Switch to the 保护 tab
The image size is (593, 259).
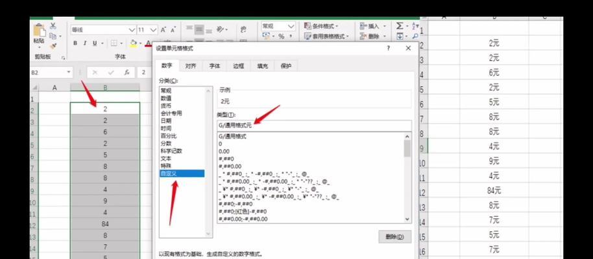point(286,65)
